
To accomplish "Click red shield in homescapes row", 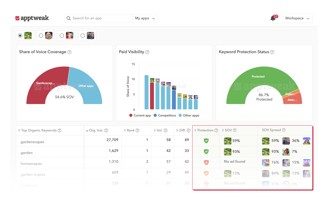I will 206,162.
